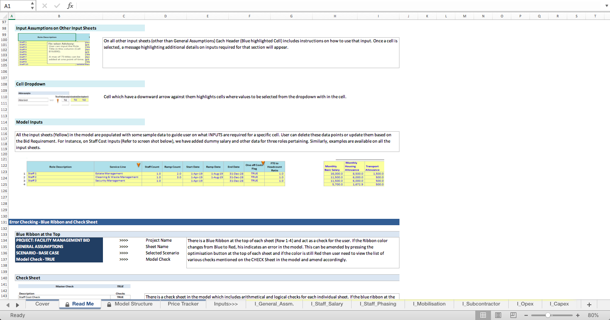Go to next sheet tab arrow
Screen dimensions: 610x320
click(x=17, y=304)
